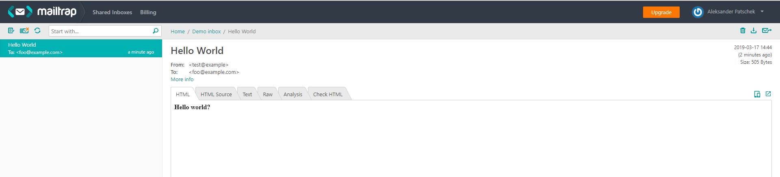Open the email in a new tab icon

768,94
